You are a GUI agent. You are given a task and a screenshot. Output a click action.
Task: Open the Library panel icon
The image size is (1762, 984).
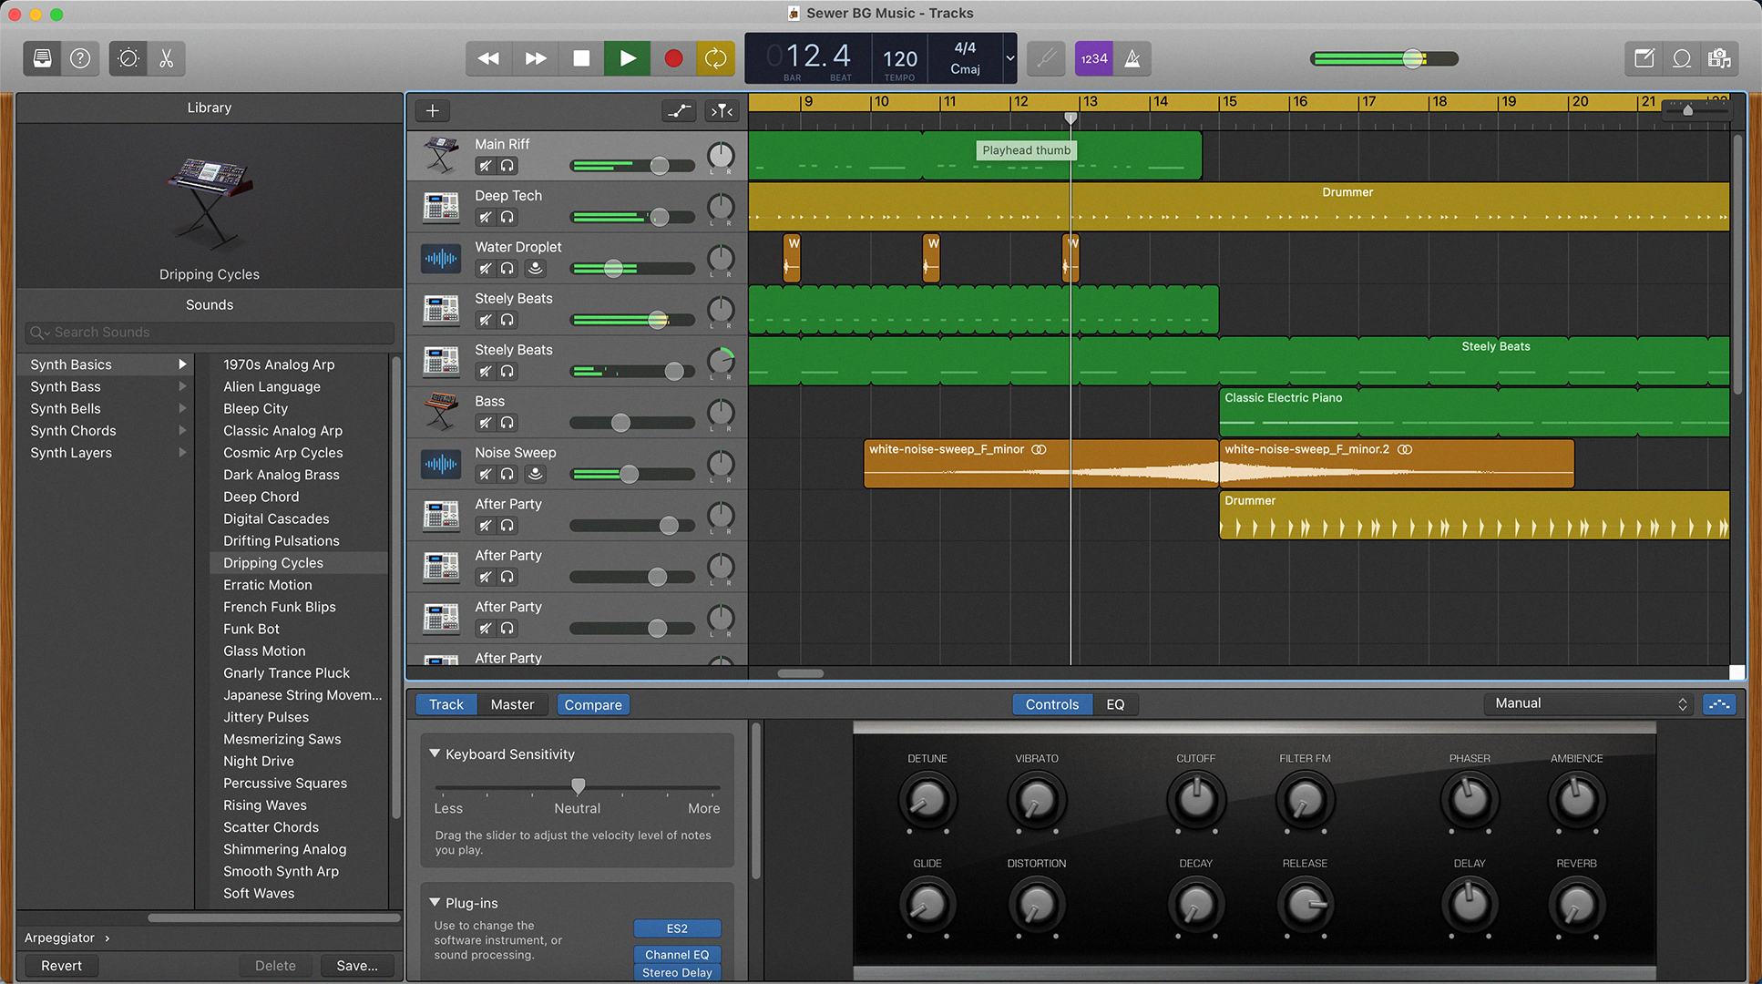(42, 58)
